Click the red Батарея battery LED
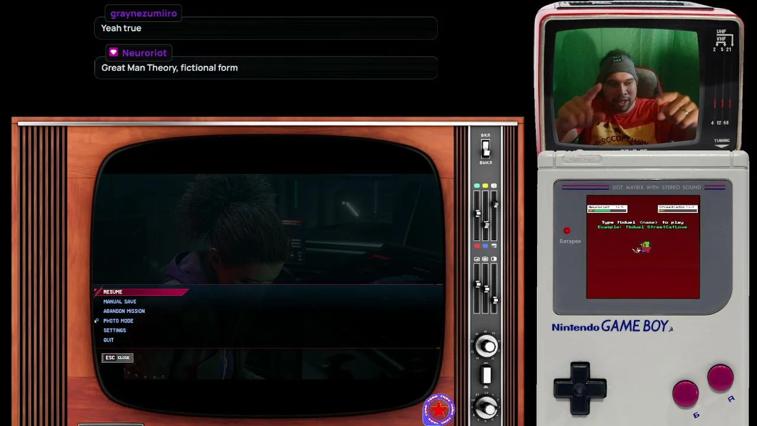This screenshot has width=757, height=426. (567, 231)
